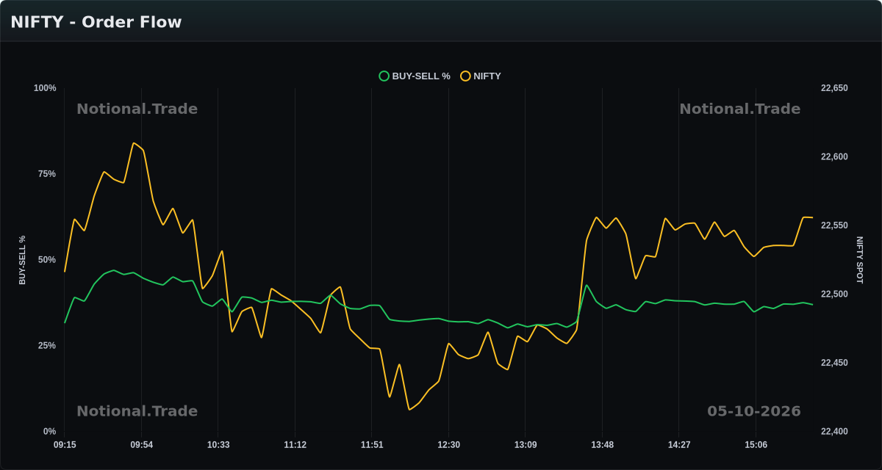Toggle the NIFTY series in the legend
This screenshot has width=882, height=470.
(481, 76)
